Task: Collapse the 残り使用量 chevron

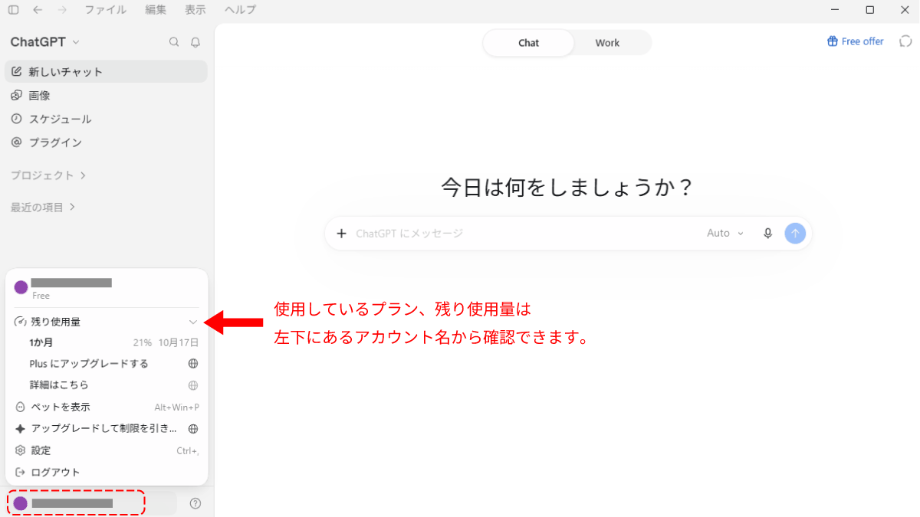Action: (x=193, y=322)
